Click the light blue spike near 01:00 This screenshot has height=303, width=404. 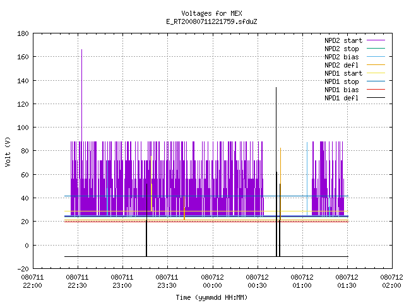pos(307,179)
